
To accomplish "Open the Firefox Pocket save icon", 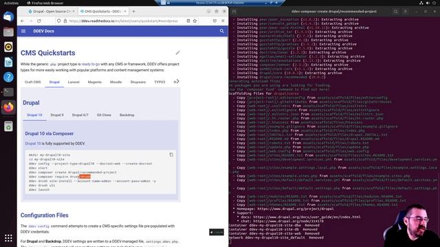I will pyautogui.click(x=214, y=21).
